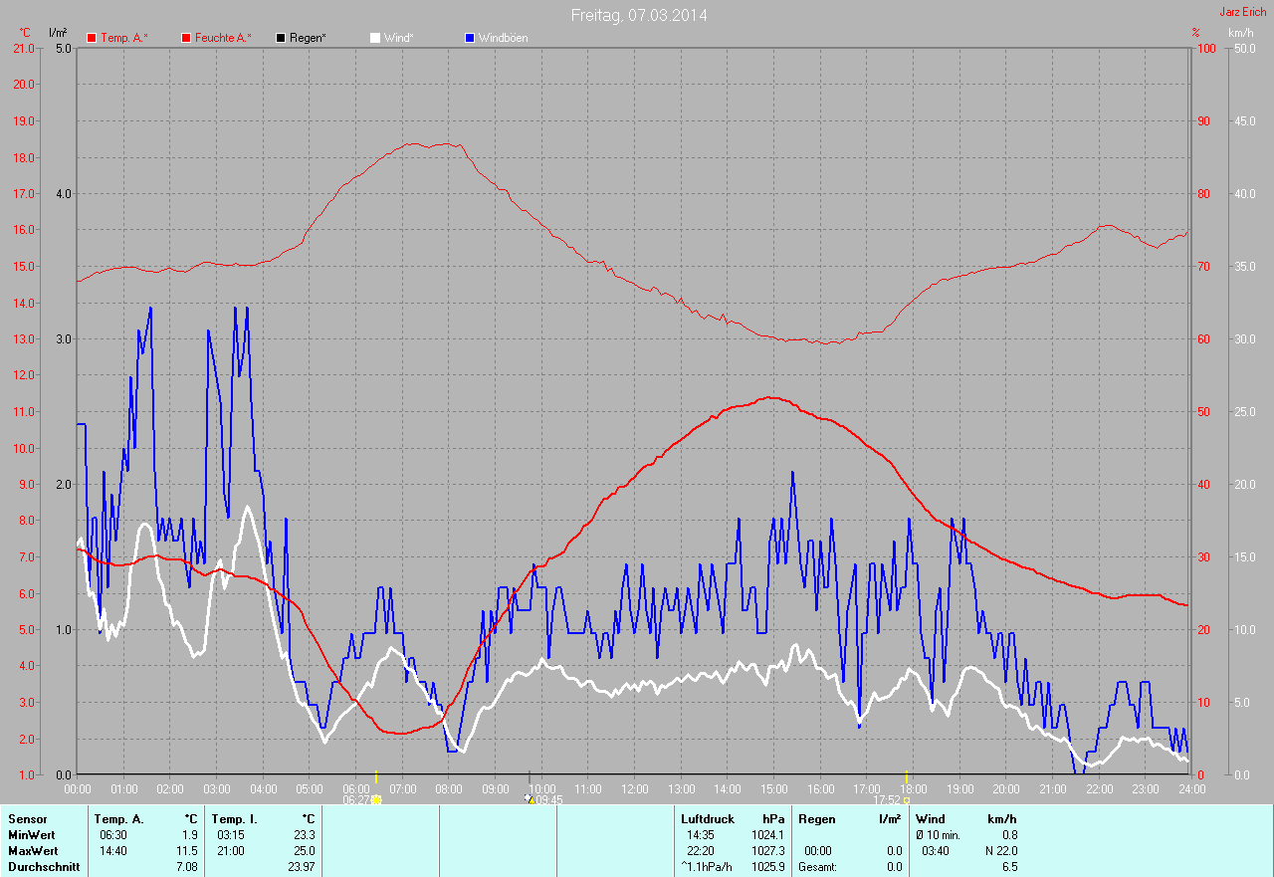Image resolution: width=1274 pixels, height=877 pixels.
Task: Click the outdoor maximum value "11.5"
Action: (187, 851)
